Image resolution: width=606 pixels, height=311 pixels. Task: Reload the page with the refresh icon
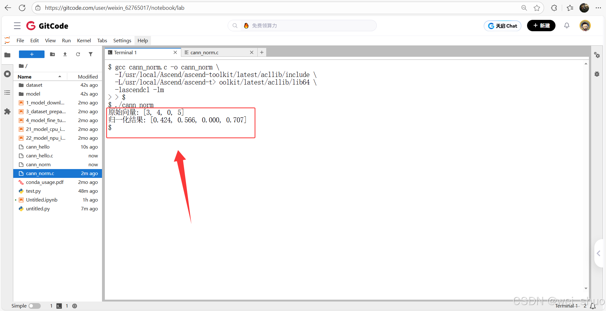tap(22, 8)
